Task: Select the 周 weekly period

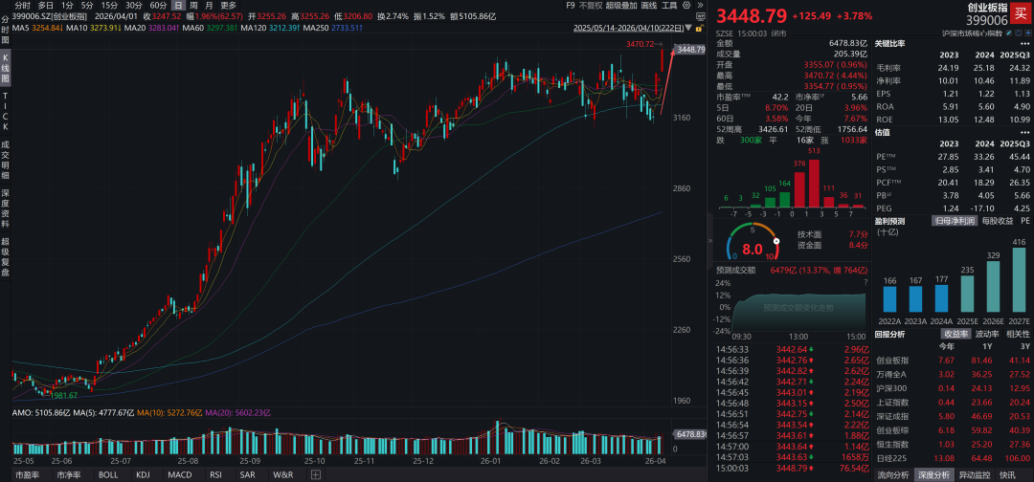Action: pyautogui.click(x=194, y=6)
